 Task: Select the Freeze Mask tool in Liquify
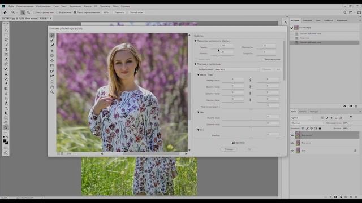(x=52, y=71)
